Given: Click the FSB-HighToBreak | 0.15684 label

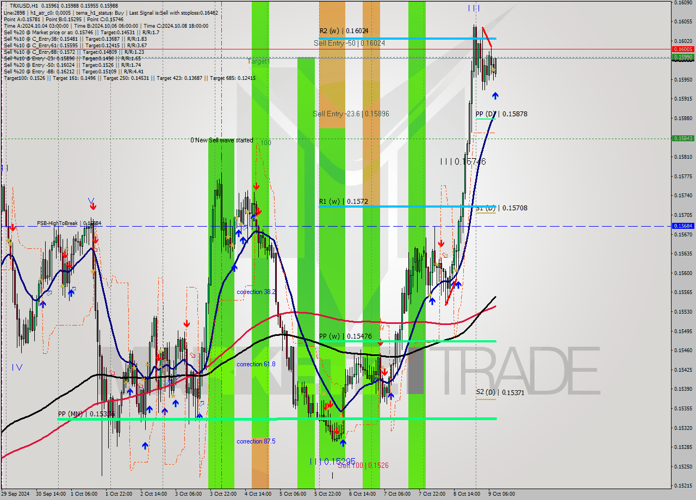Looking at the screenshot, I should [69, 223].
